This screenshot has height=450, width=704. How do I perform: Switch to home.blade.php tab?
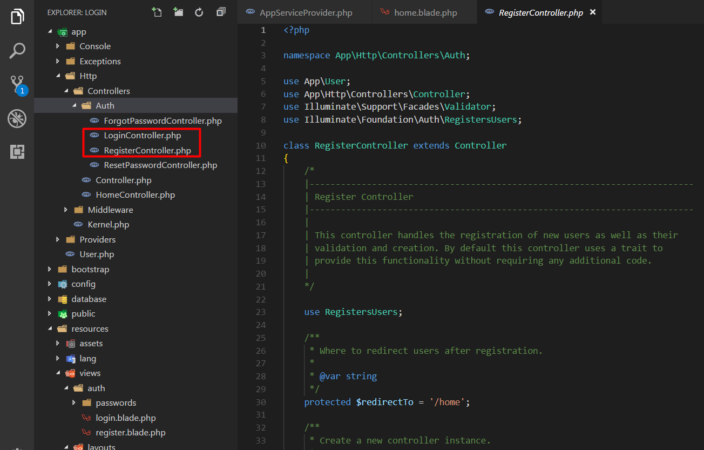(425, 12)
